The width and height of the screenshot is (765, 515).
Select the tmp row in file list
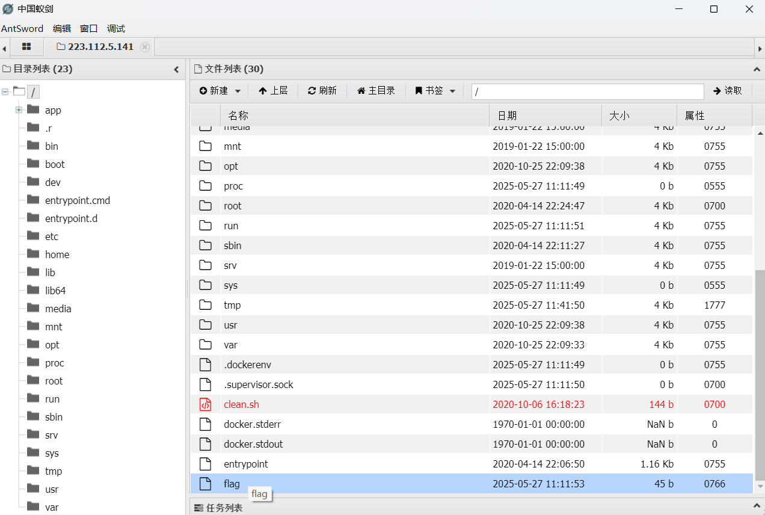(472, 305)
